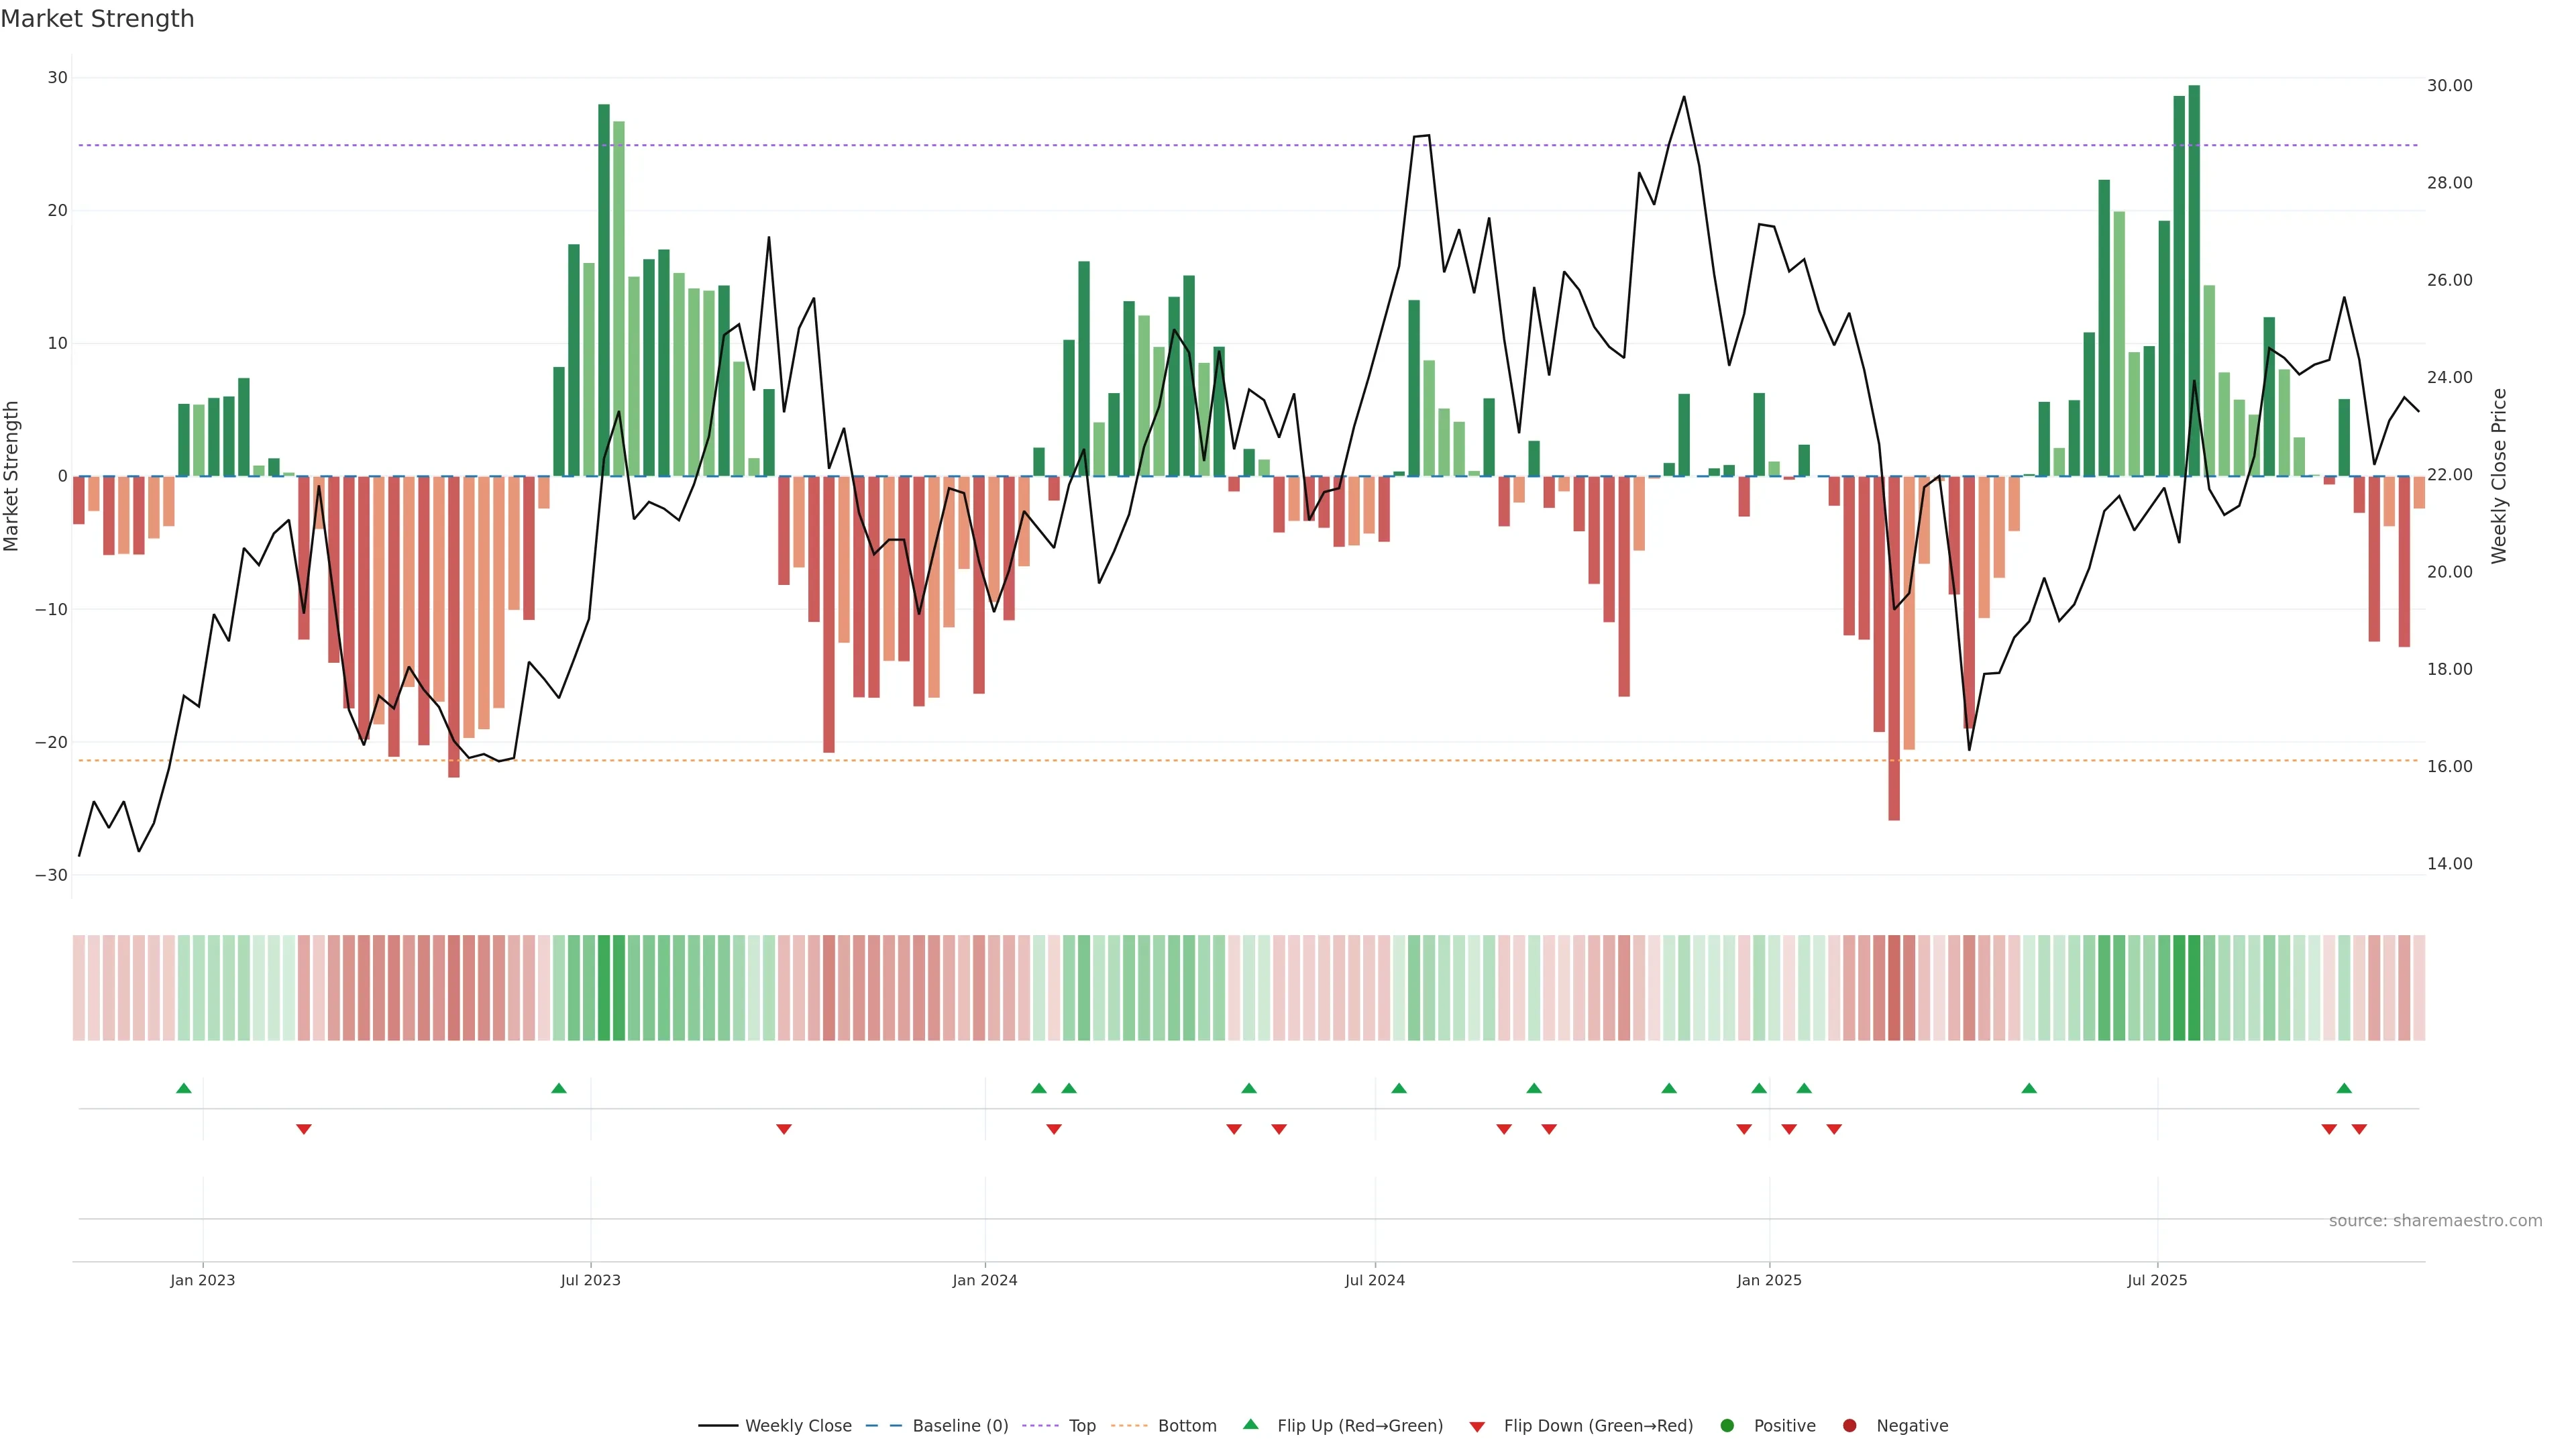
Task: Click the Jan 2024 x-axis label
Action: 985,1280
